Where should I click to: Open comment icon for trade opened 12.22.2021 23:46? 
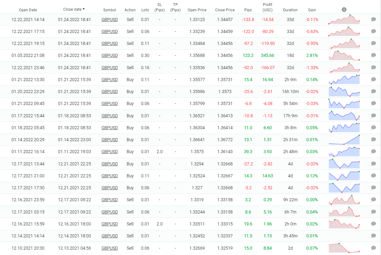click(373, 68)
